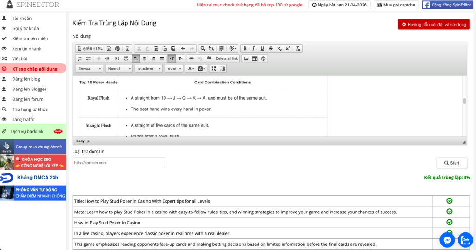Toggle bold formatting in the editor
This screenshot has height=250, width=476.
(x=245, y=48)
